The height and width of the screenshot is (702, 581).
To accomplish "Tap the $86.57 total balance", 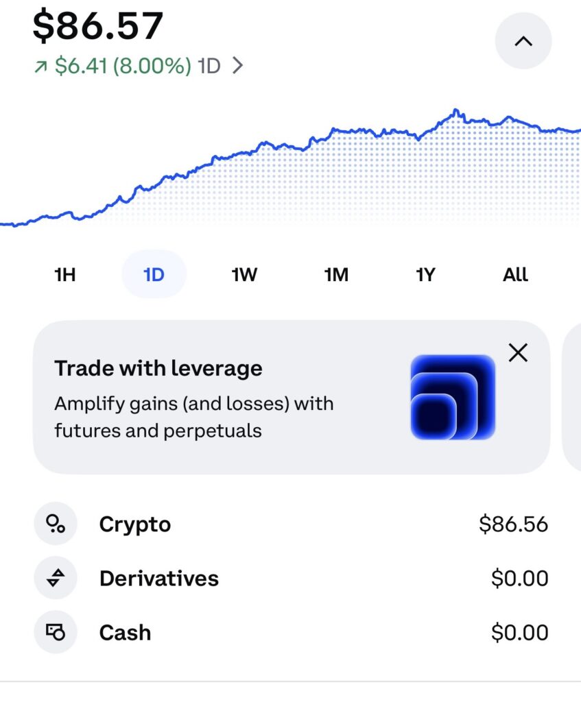I will pos(98,26).
